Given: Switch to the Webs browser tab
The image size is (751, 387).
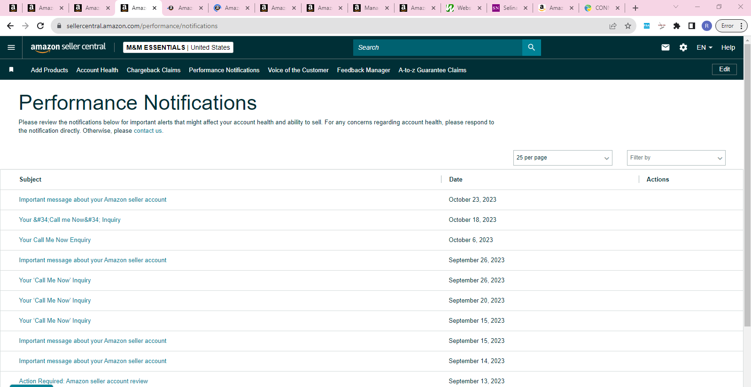Looking at the screenshot, I should pos(464,8).
